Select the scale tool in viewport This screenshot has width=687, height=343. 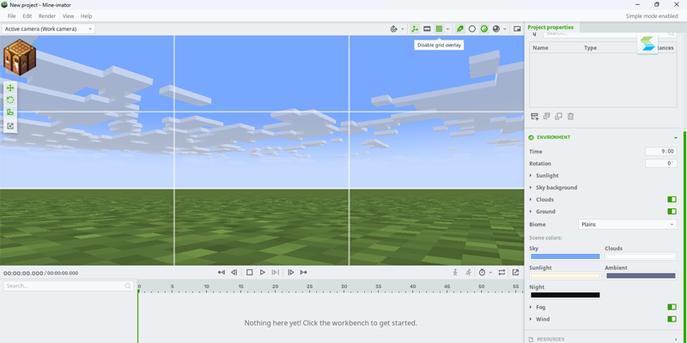10,112
